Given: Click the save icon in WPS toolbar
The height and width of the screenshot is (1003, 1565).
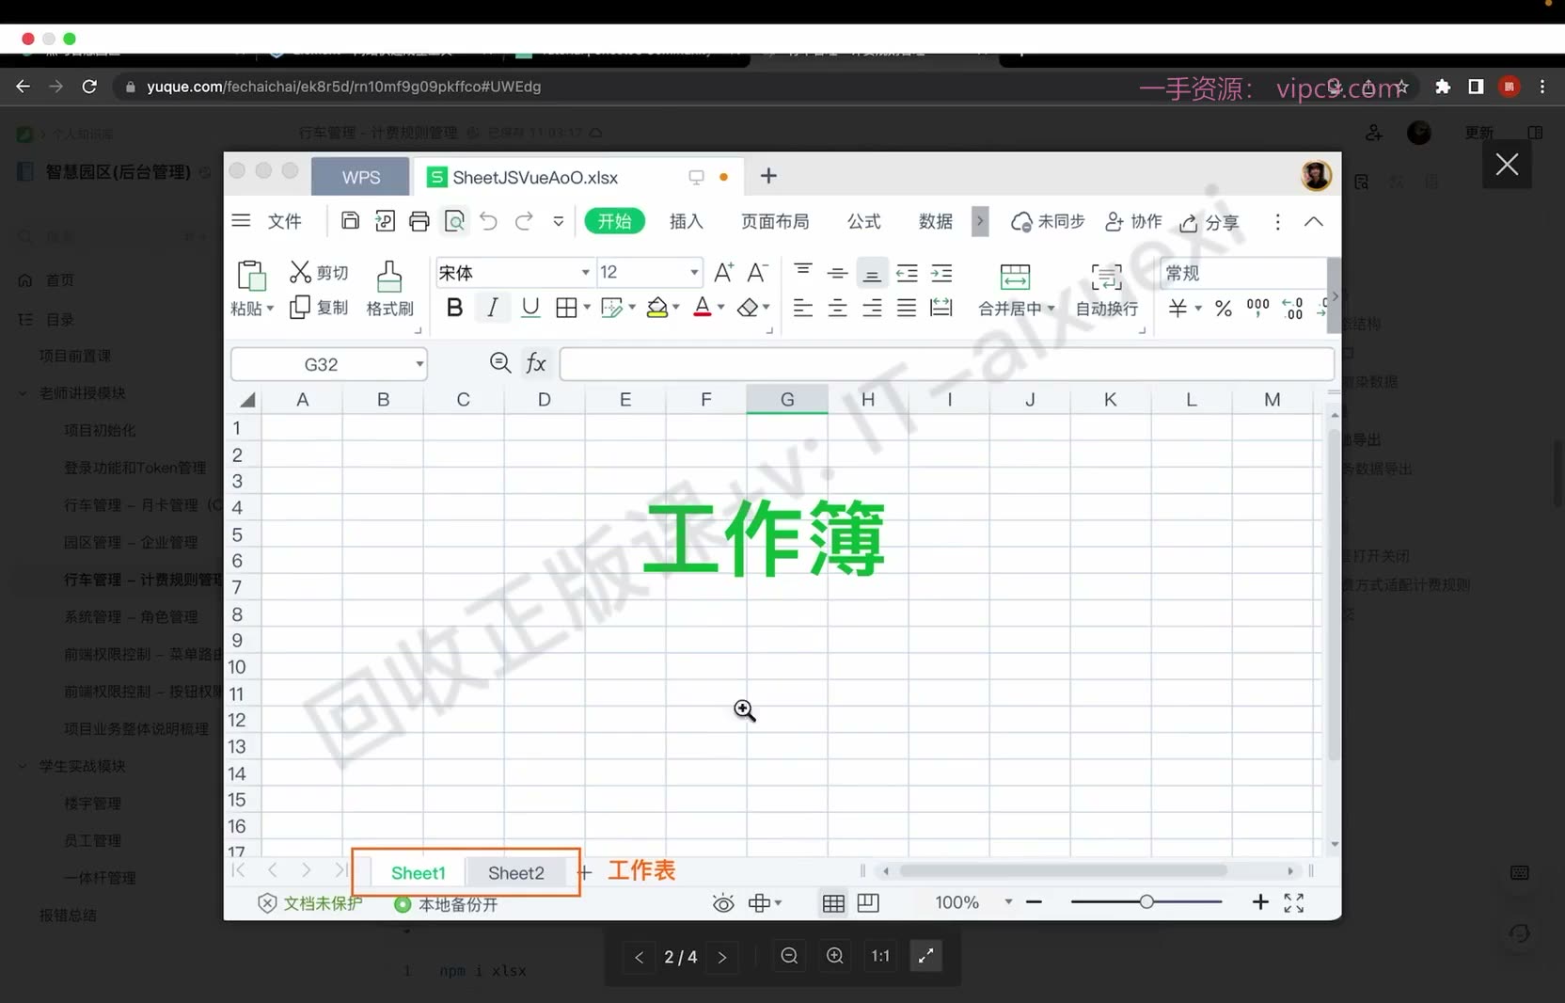Looking at the screenshot, I should (350, 221).
